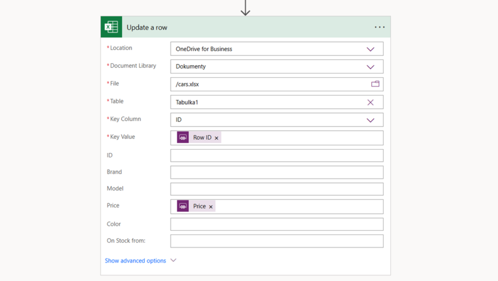Click the Model label
Screen dimensions: 498x281
tap(115, 188)
